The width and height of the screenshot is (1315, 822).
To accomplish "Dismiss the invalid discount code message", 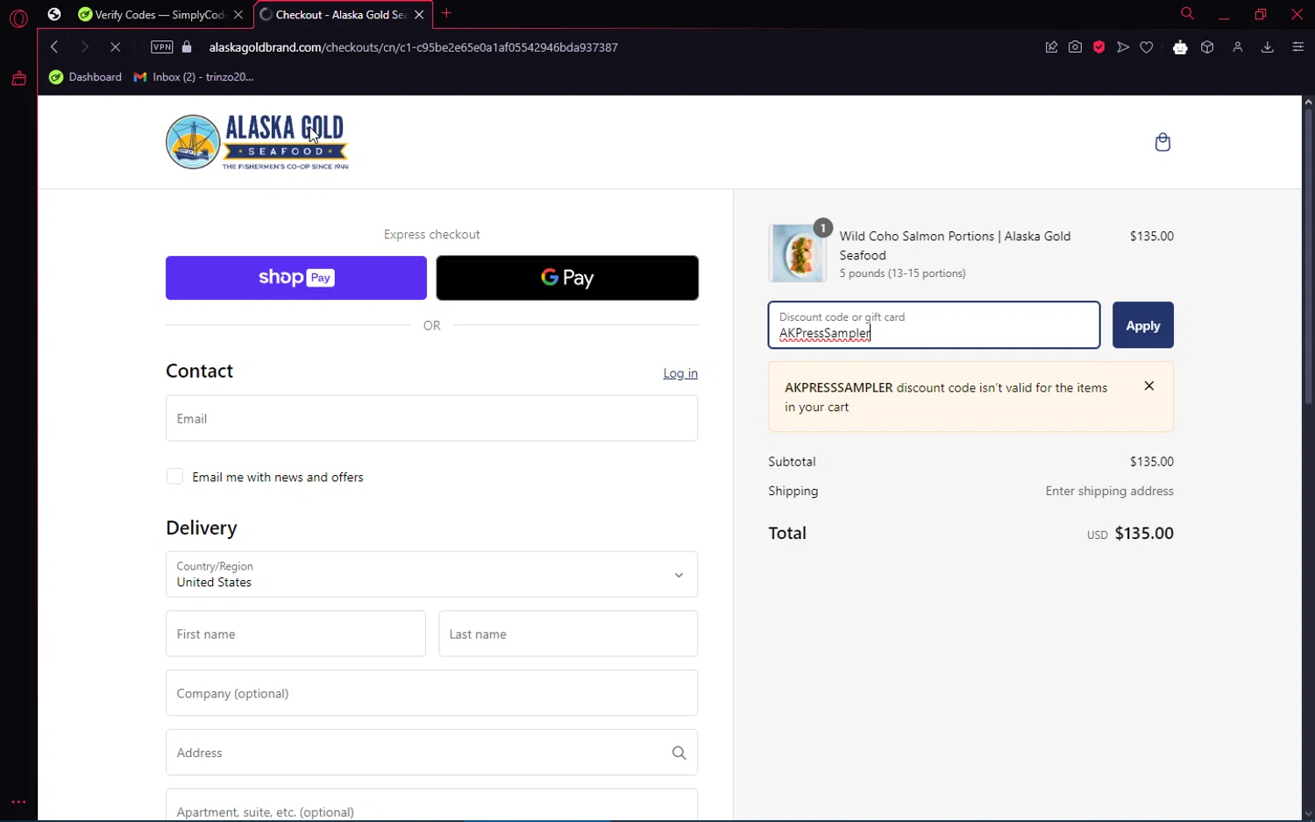I will pyautogui.click(x=1149, y=386).
